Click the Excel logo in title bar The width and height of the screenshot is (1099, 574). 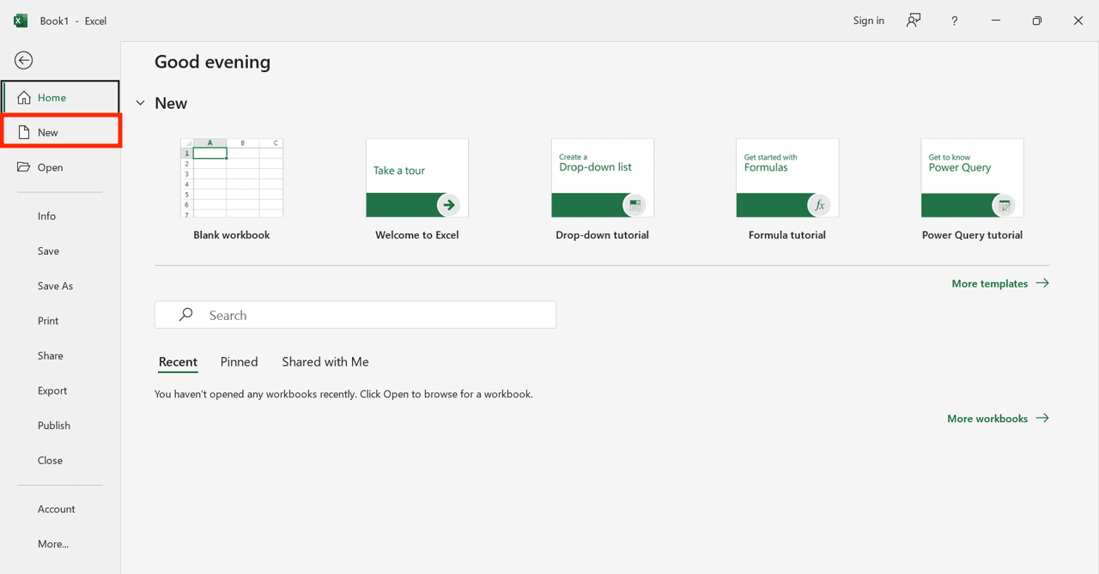point(21,21)
